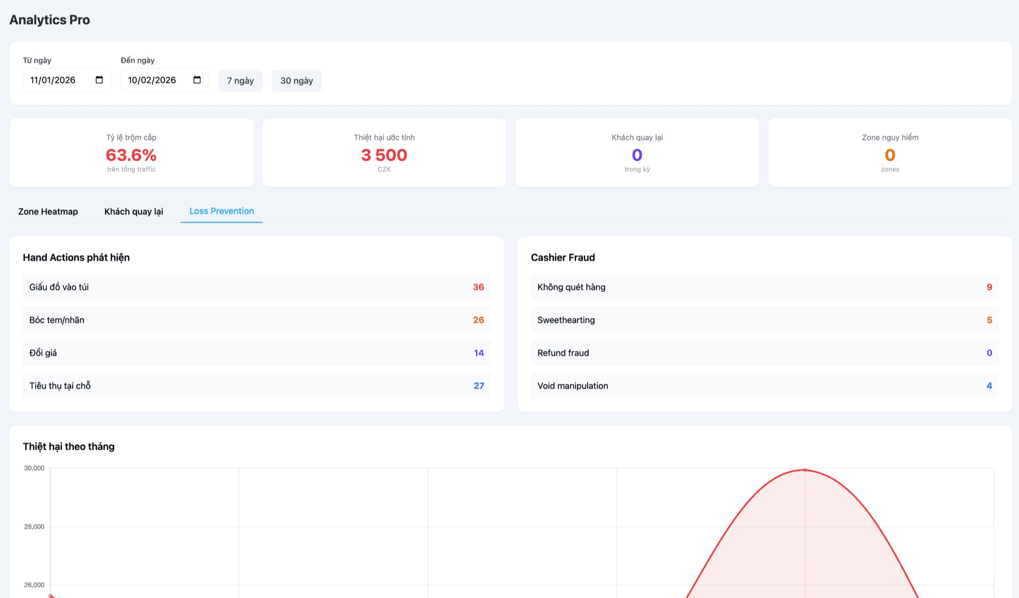1019x598 pixels.
Task: Click the "Không quét hàng" fraud row
Action: point(764,287)
